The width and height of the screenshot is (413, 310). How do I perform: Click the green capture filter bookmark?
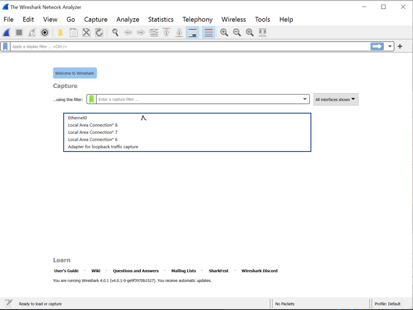[x=91, y=99]
